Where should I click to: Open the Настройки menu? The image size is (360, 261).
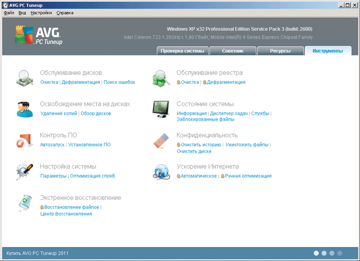41,13
